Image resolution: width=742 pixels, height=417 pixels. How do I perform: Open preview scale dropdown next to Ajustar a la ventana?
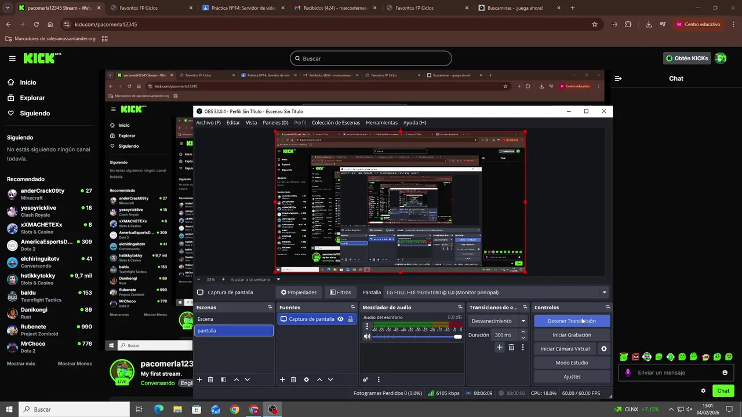pos(278,279)
